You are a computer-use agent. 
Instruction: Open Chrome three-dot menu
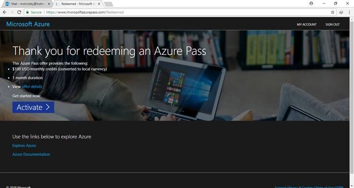click(x=349, y=12)
